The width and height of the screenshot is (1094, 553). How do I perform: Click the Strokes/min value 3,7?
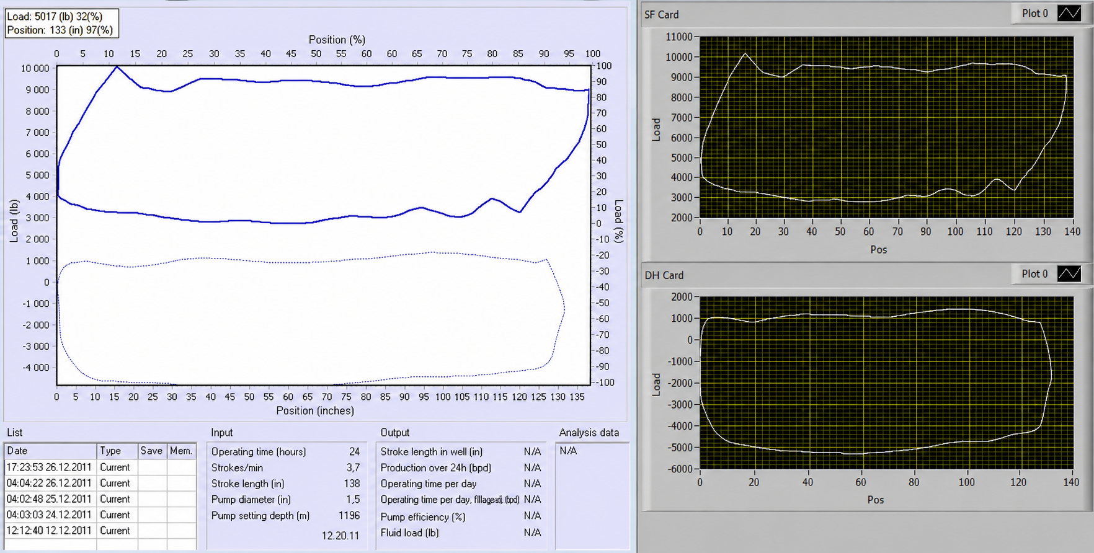tap(353, 467)
